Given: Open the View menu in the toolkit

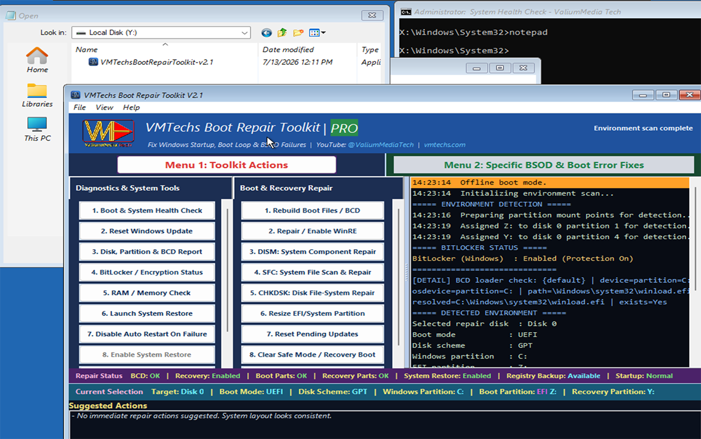Looking at the screenshot, I should (x=105, y=107).
